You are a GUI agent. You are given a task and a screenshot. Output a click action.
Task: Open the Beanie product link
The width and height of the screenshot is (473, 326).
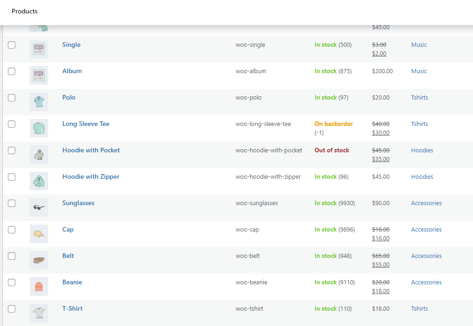[72, 282]
